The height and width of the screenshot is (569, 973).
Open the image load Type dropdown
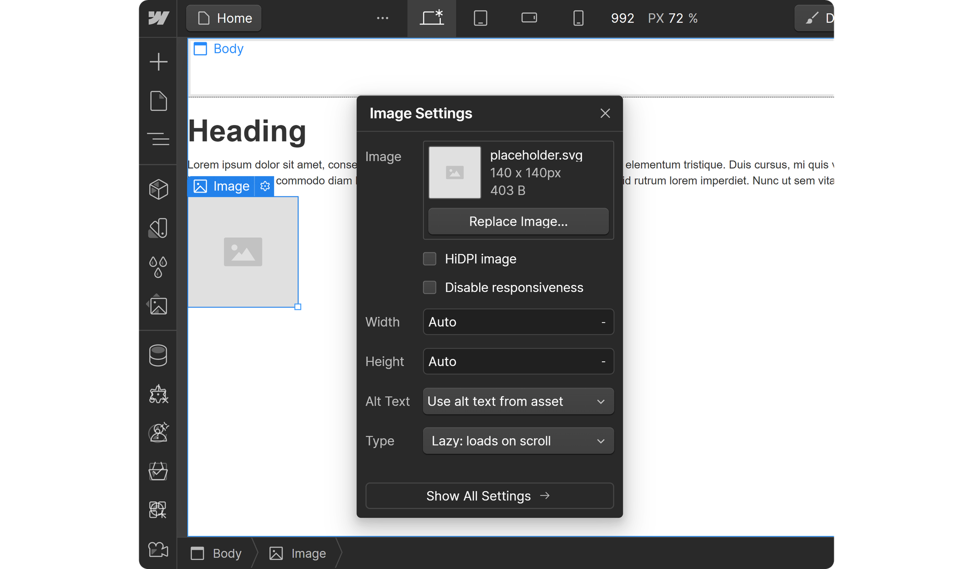point(518,441)
